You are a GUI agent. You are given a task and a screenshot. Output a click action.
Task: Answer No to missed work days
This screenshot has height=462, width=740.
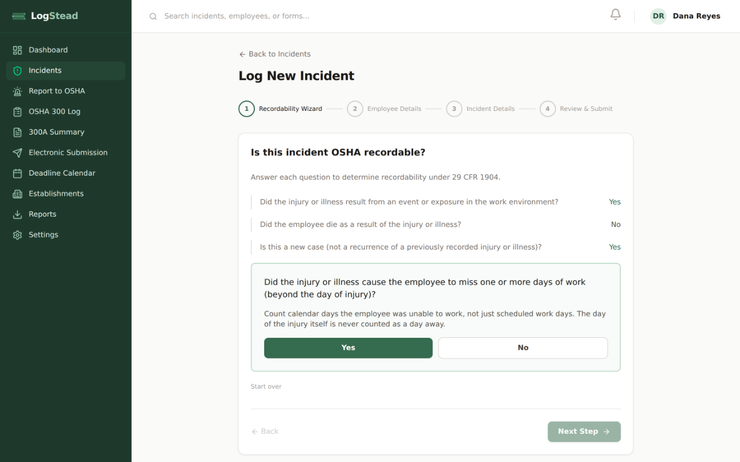pos(523,348)
